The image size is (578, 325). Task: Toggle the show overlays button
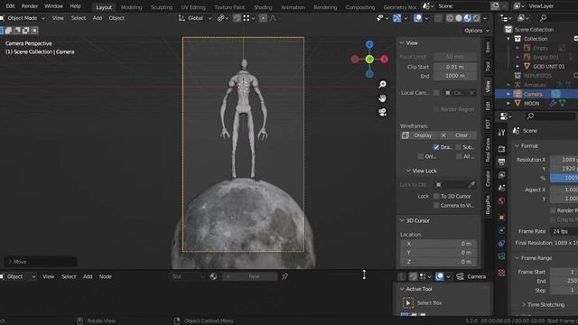pyautogui.click(x=417, y=18)
